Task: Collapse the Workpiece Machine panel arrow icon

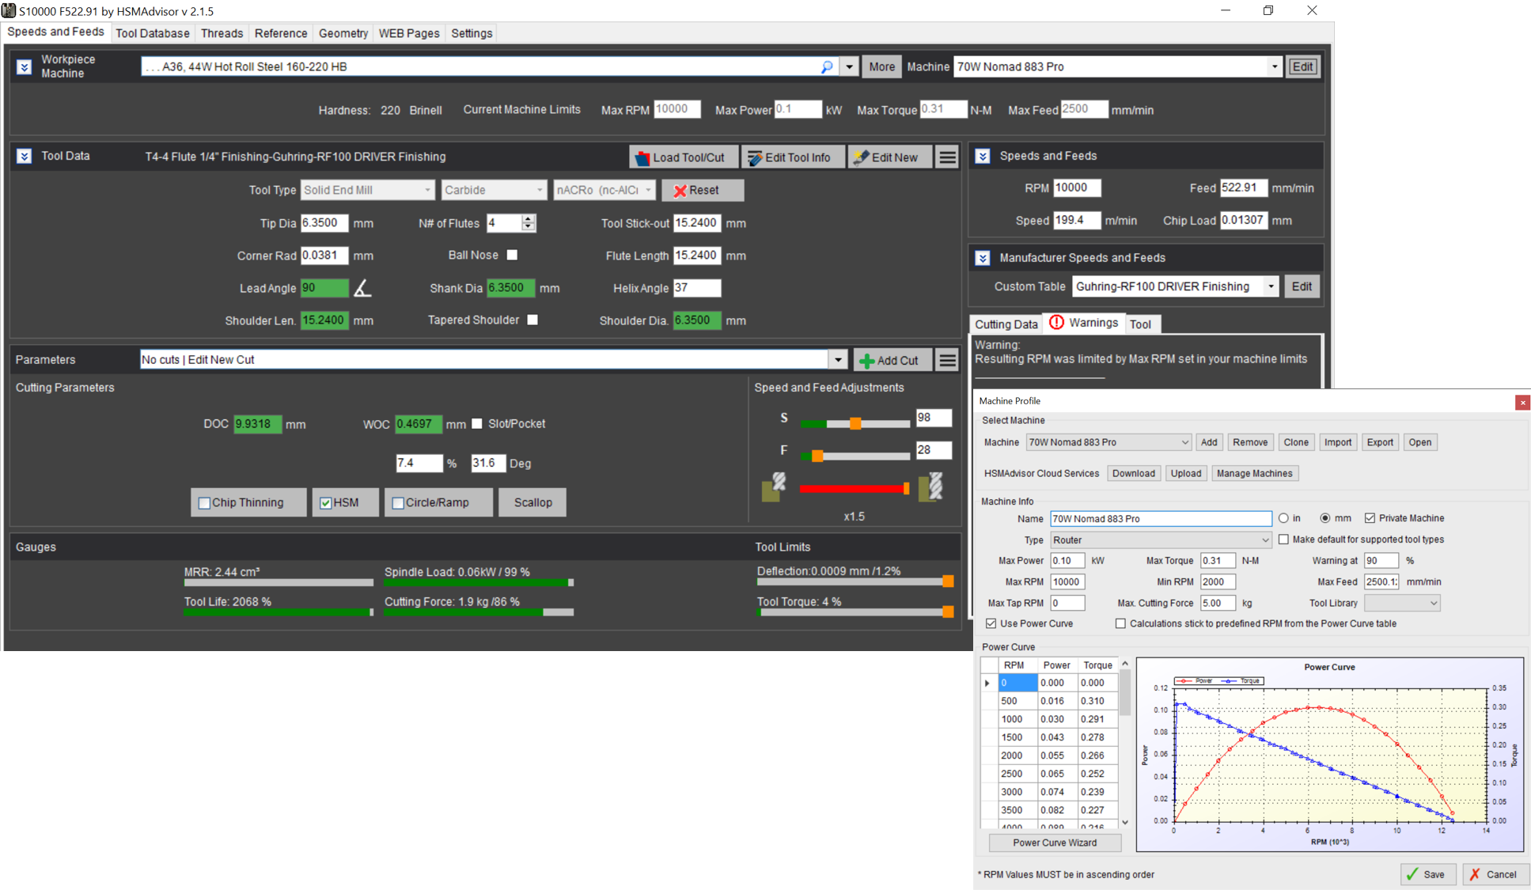Action: pyautogui.click(x=25, y=67)
